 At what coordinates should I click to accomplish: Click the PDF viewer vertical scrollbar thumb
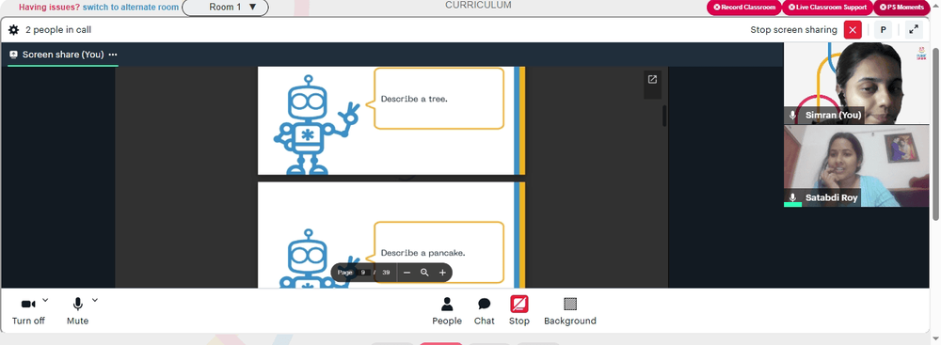pyautogui.click(x=664, y=116)
